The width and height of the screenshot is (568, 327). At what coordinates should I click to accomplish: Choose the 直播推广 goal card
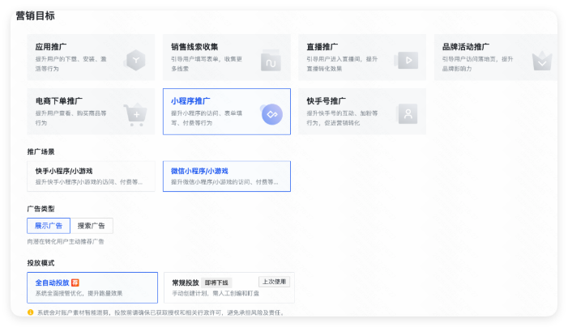point(362,57)
